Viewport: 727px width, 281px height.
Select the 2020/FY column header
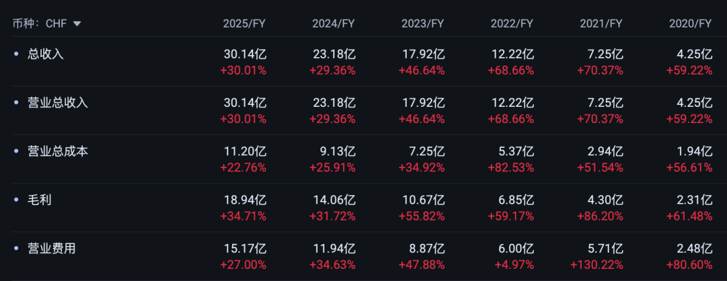click(x=690, y=24)
